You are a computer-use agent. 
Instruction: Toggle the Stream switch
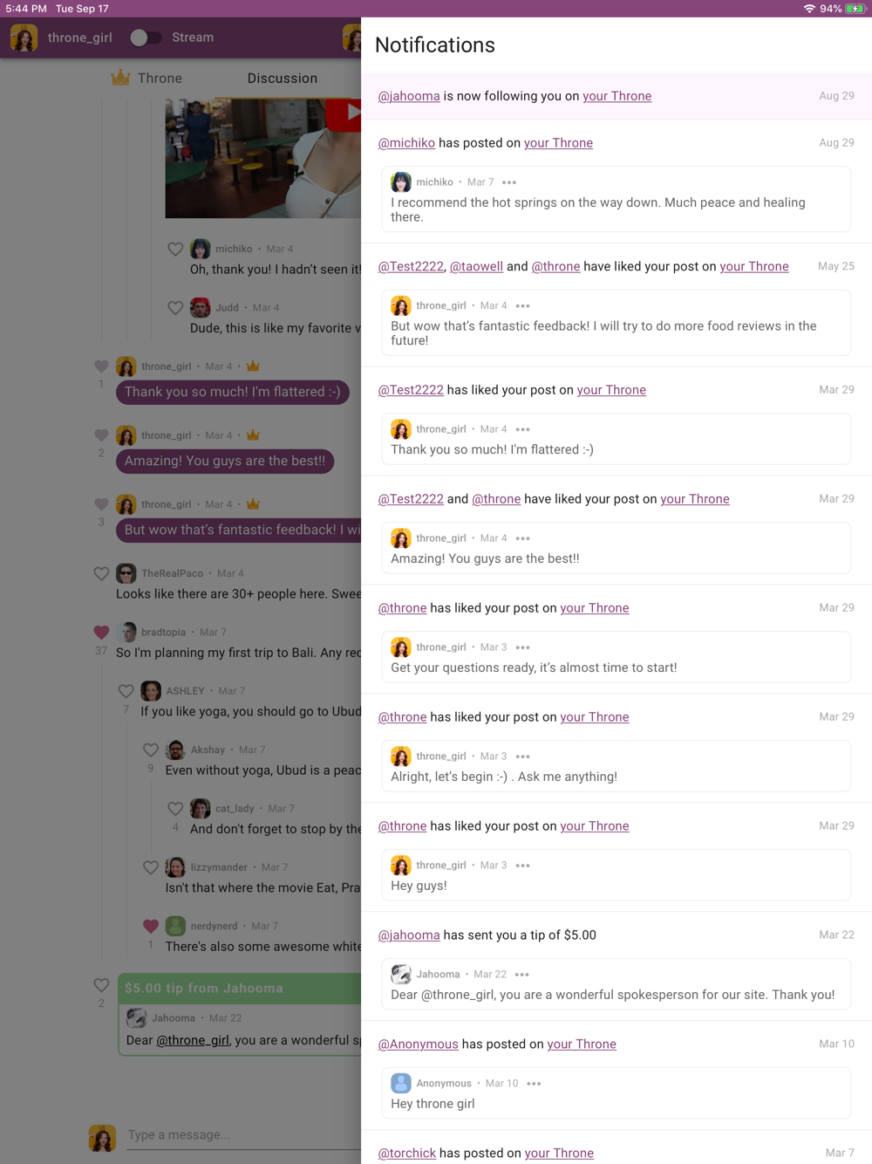coord(145,38)
